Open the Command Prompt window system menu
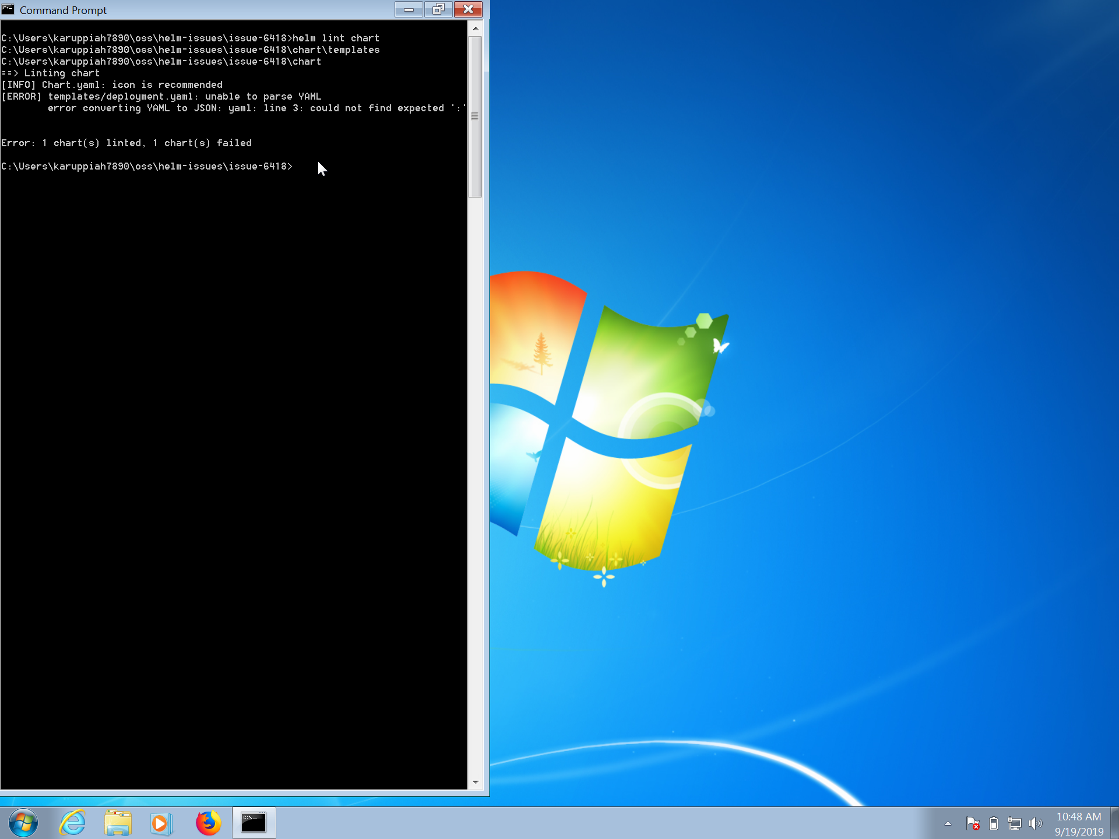This screenshot has width=1119, height=839. [9, 9]
